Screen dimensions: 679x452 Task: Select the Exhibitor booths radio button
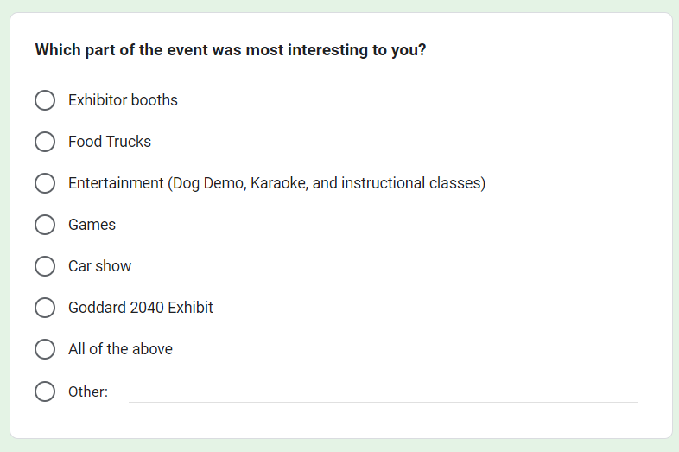[x=45, y=100]
